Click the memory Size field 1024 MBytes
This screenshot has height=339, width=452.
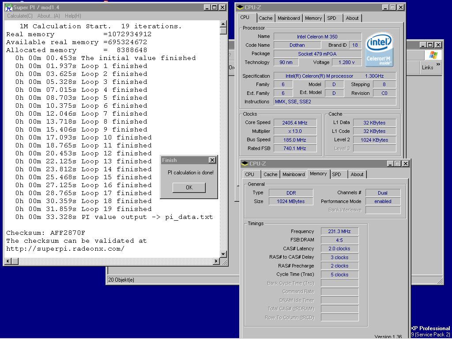[x=291, y=201]
